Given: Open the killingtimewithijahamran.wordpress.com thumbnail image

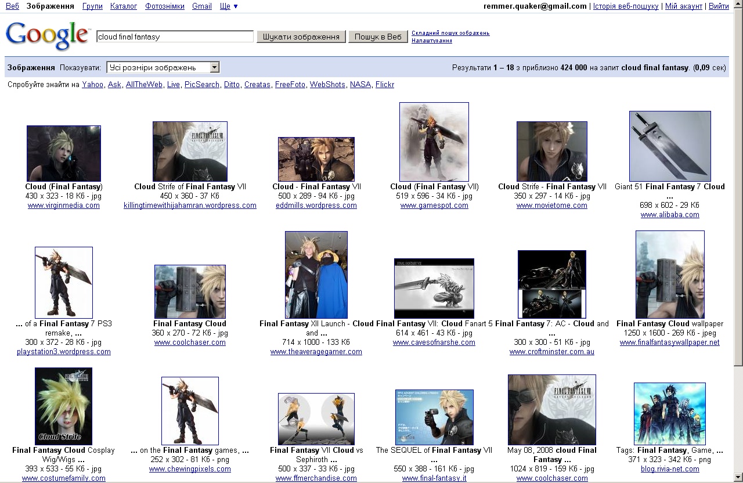Looking at the screenshot, I should point(190,152).
